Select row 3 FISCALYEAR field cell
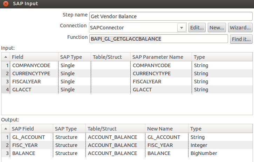 34,82
